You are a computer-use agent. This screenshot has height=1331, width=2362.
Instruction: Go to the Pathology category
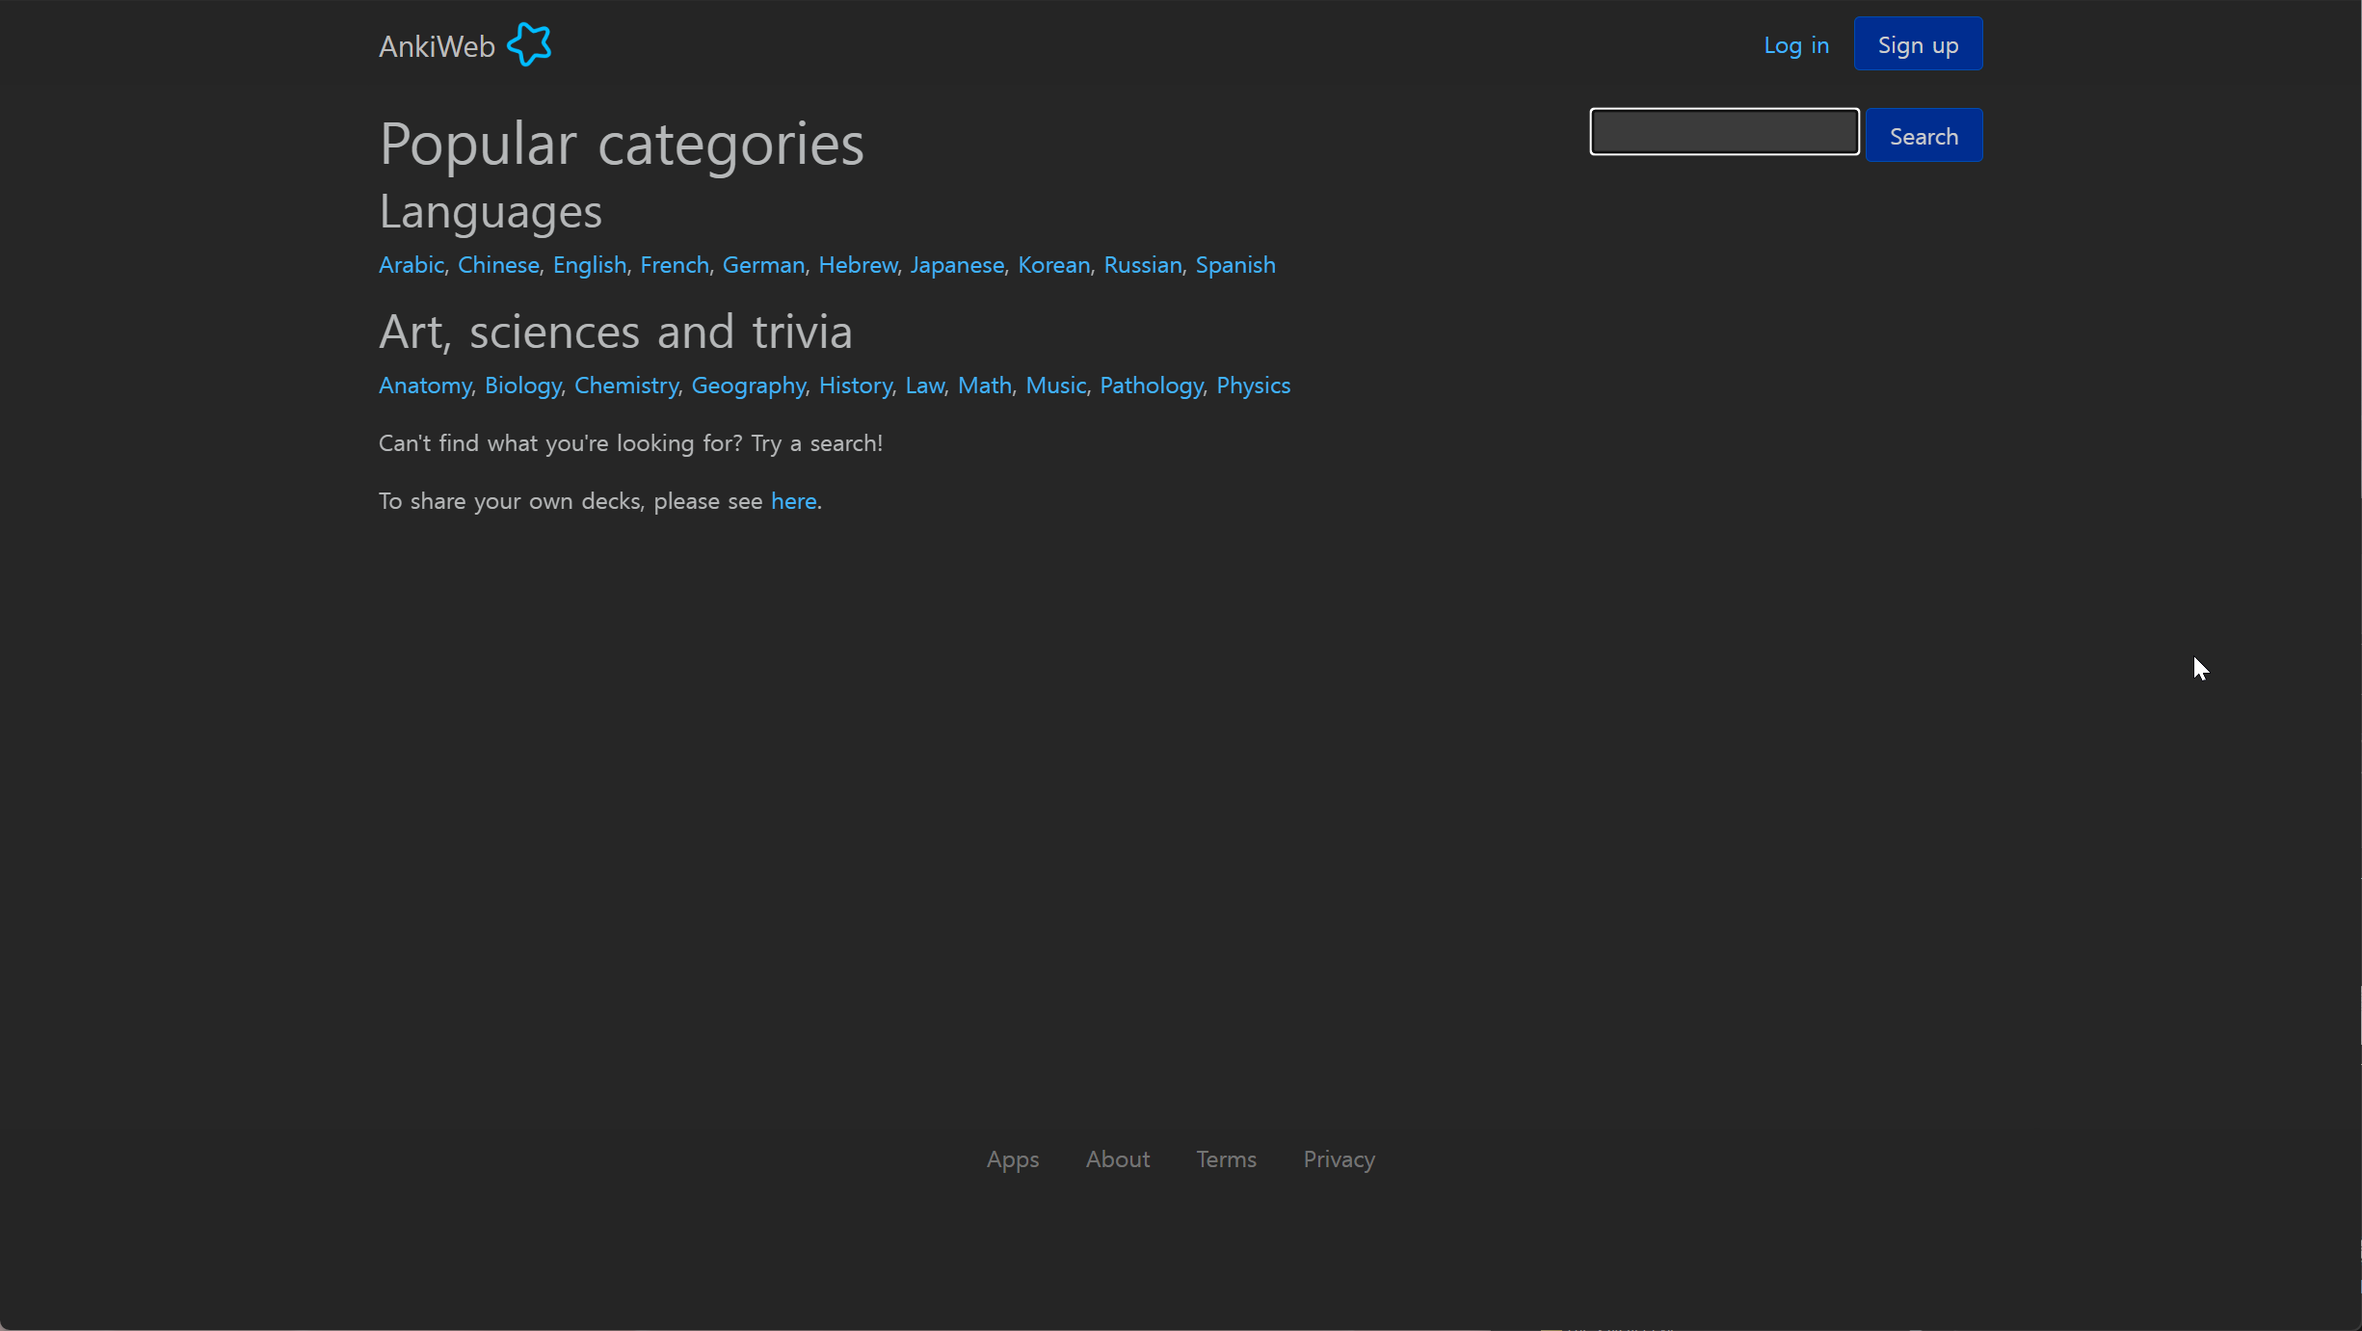tap(1152, 386)
